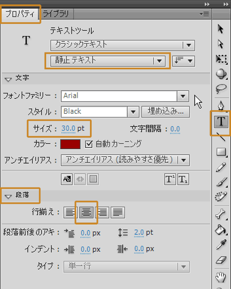231x289 pixels.
Task: Open the フォントファミリー Arial dropdown arrow
Action: click(x=183, y=96)
